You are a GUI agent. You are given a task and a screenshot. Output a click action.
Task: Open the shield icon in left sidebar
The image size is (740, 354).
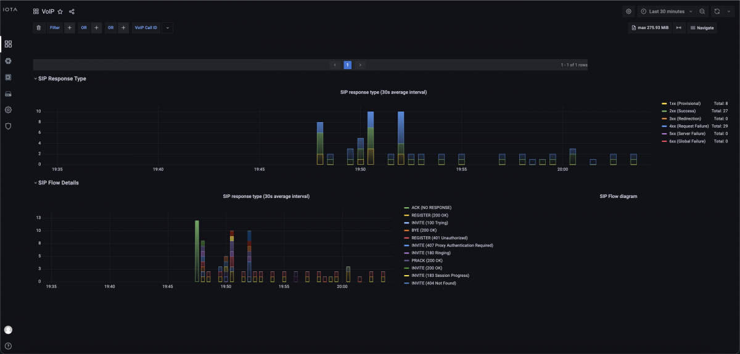(x=8, y=126)
